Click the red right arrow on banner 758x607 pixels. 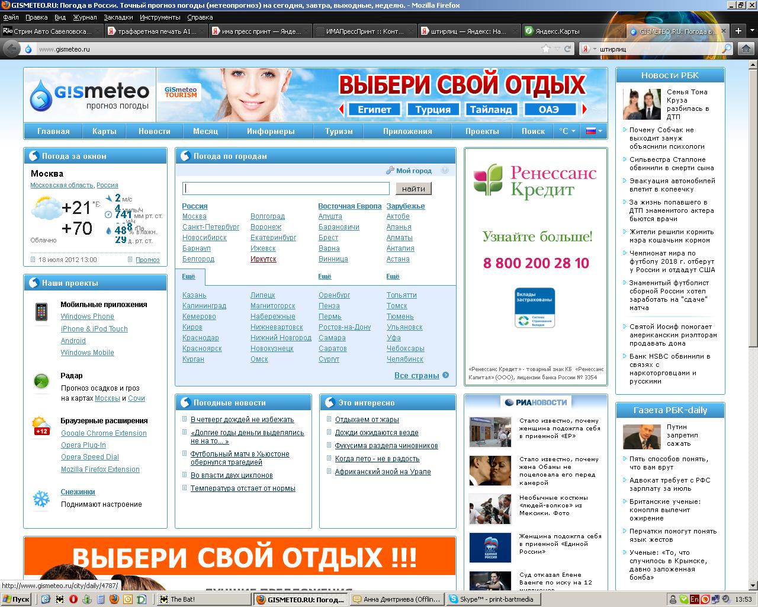tap(584, 109)
